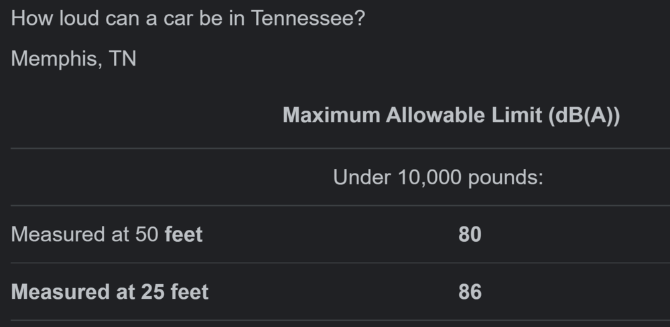Click the "Memphis, TN" location text
This screenshot has height=327, width=670.
[x=74, y=58]
